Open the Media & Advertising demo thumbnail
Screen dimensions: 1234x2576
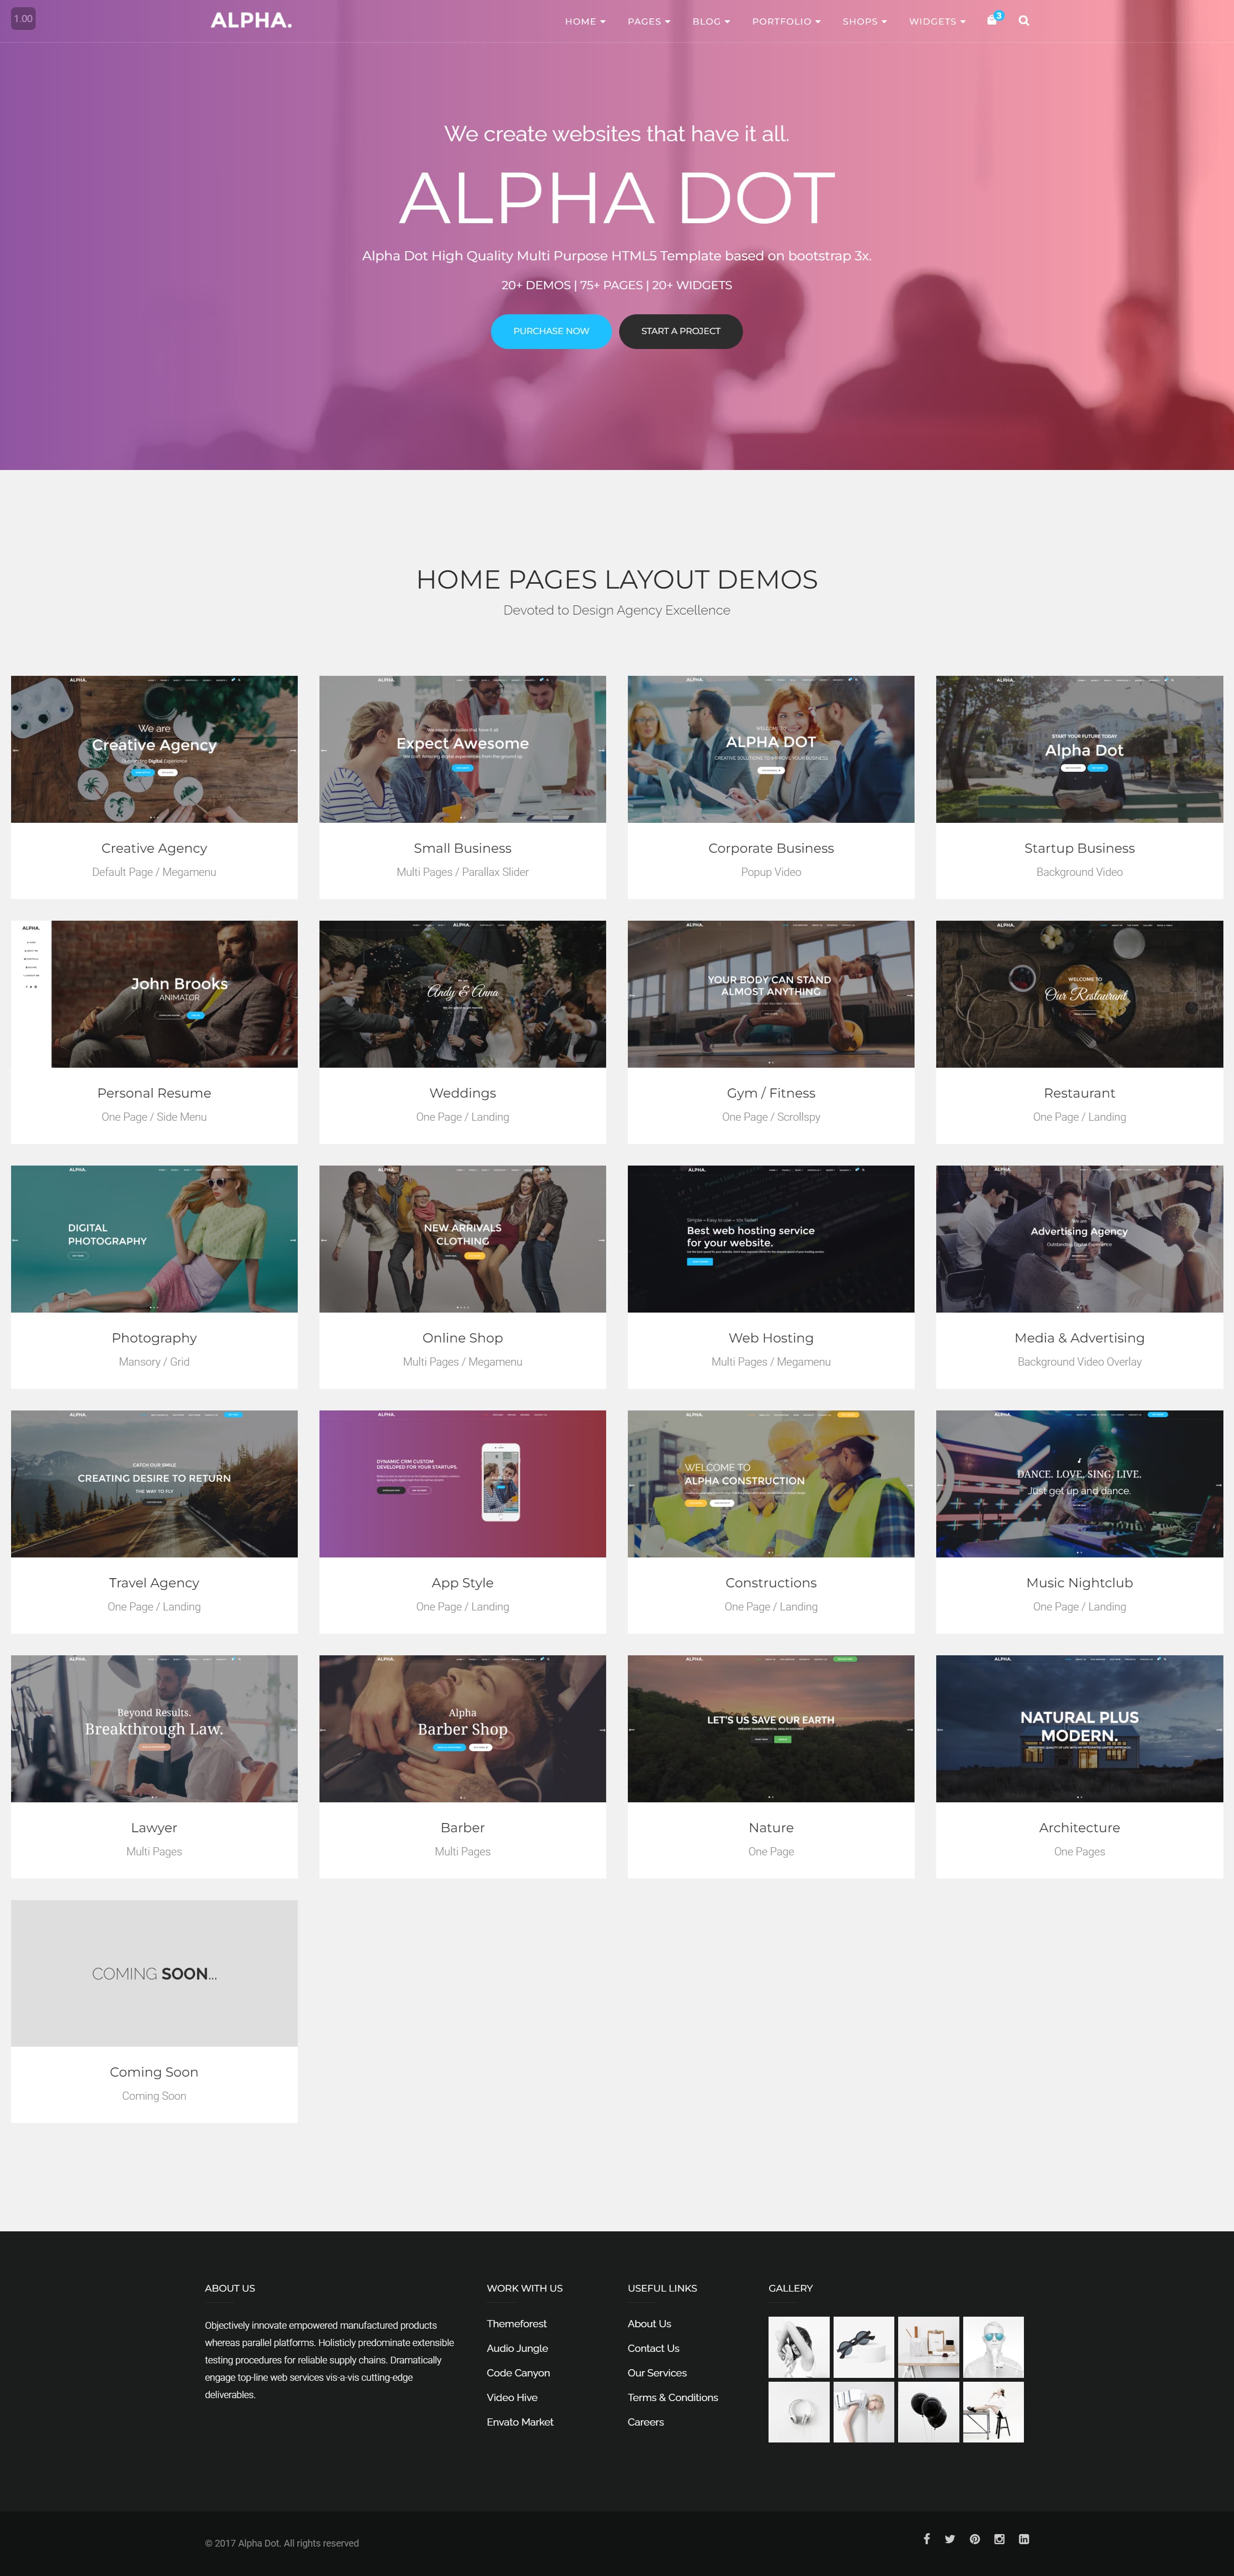[1079, 1239]
